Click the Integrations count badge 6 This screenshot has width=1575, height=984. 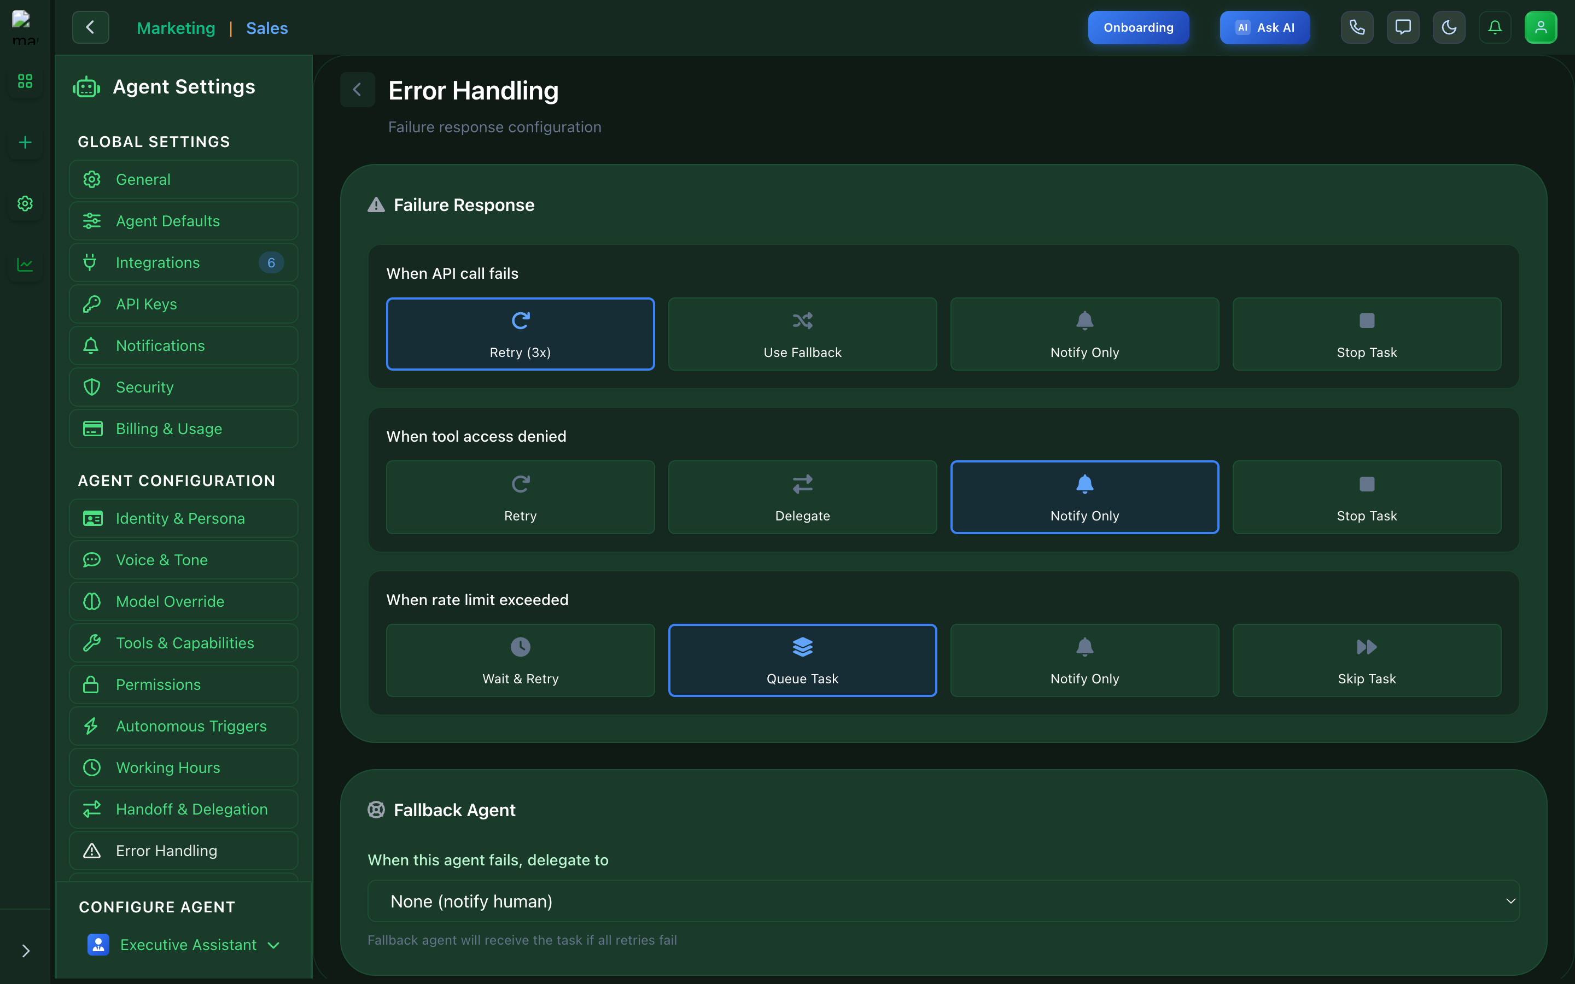pyautogui.click(x=271, y=263)
